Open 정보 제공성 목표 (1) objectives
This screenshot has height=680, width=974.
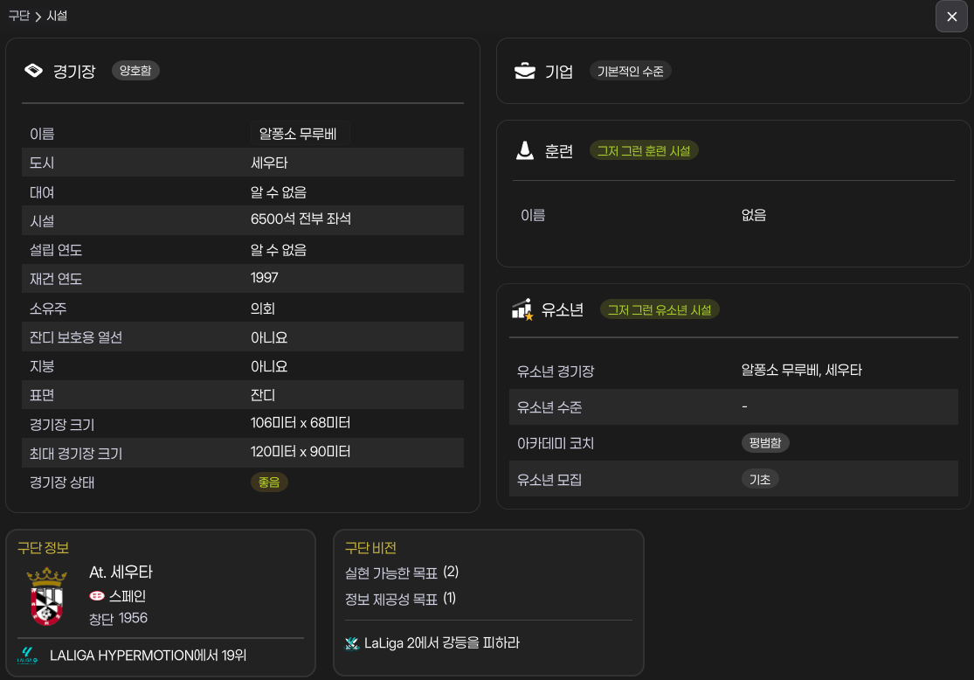click(x=400, y=600)
